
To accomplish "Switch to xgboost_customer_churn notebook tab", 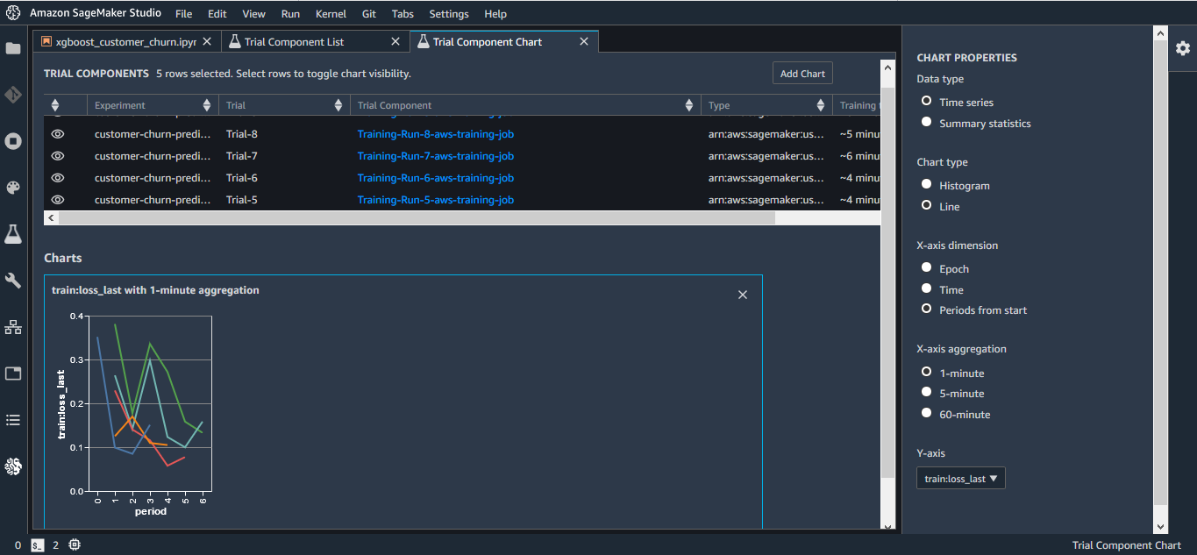I will click(x=126, y=41).
